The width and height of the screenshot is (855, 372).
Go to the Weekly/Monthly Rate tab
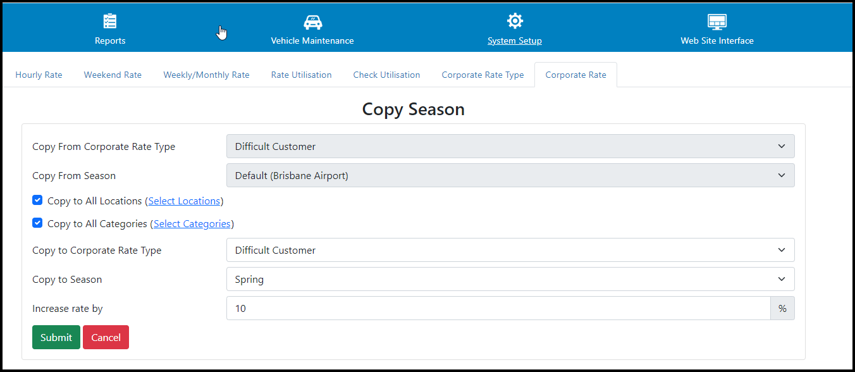(x=206, y=75)
